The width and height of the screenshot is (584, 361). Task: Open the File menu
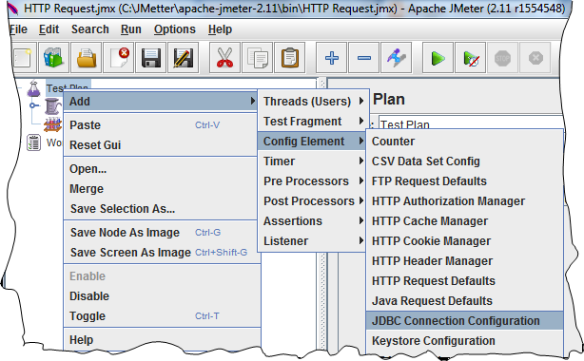point(18,29)
